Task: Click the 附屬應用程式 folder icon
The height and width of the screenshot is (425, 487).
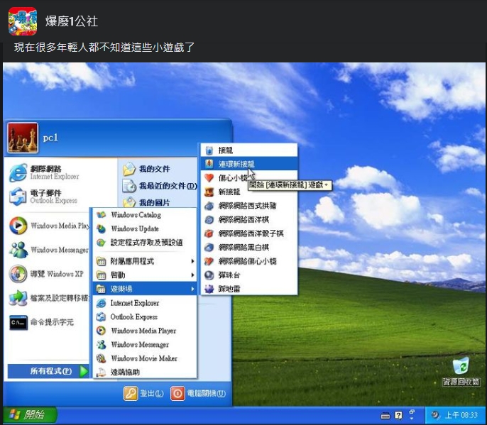Action: tap(101, 261)
